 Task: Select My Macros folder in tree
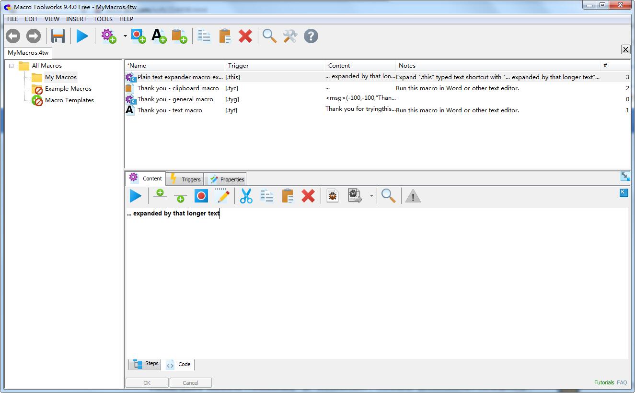(61, 77)
